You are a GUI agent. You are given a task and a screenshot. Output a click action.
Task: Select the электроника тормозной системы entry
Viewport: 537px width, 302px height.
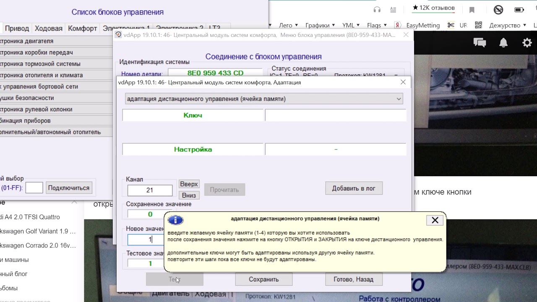point(56,64)
